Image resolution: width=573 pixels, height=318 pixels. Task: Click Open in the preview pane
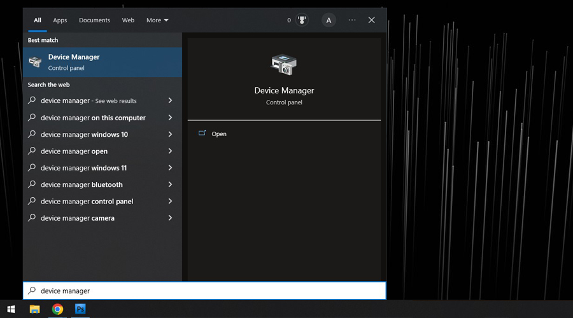[x=219, y=134]
